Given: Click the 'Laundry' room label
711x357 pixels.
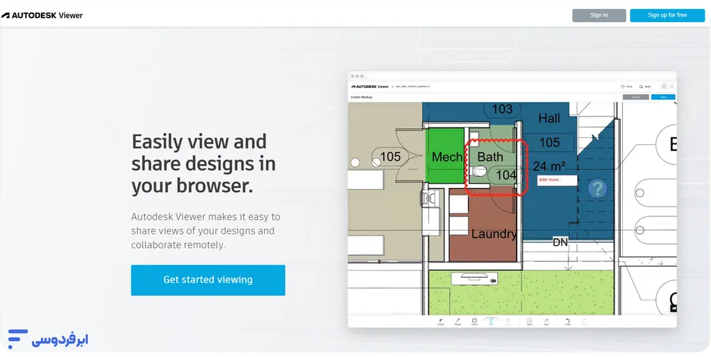Looking at the screenshot, I should click(494, 234).
